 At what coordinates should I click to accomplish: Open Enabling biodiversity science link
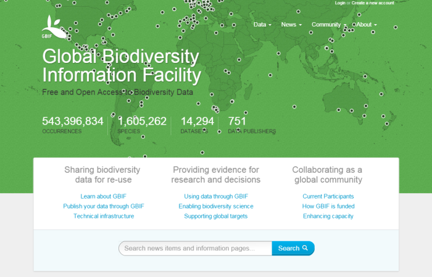click(x=216, y=206)
